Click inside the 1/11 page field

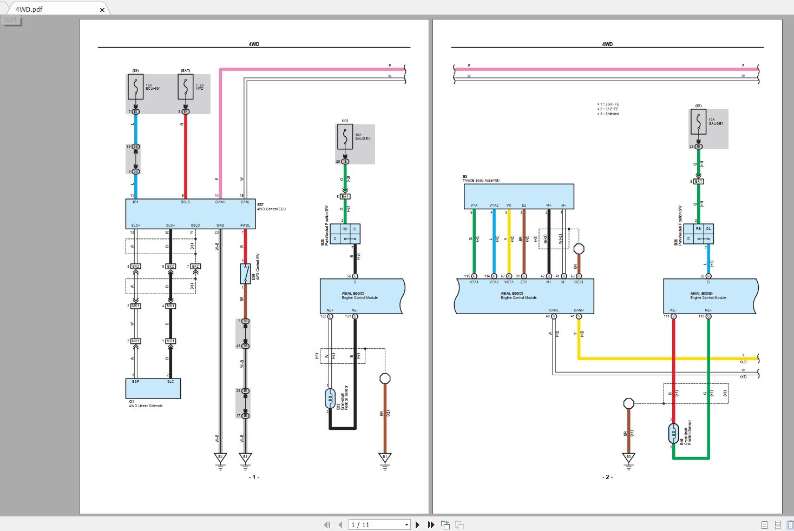click(373, 525)
